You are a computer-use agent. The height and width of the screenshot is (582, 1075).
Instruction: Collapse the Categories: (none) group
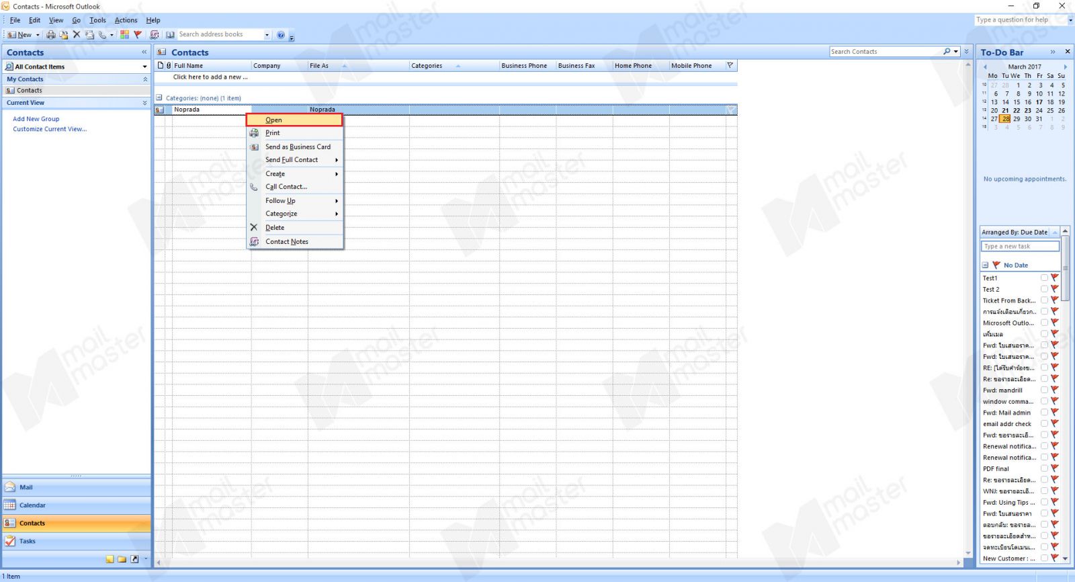click(159, 97)
